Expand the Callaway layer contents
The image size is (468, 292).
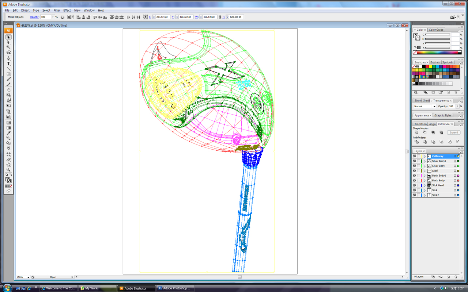[424, 156]
